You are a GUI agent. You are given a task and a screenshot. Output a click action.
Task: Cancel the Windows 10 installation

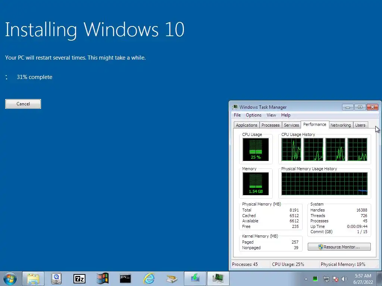coord(23,104)
